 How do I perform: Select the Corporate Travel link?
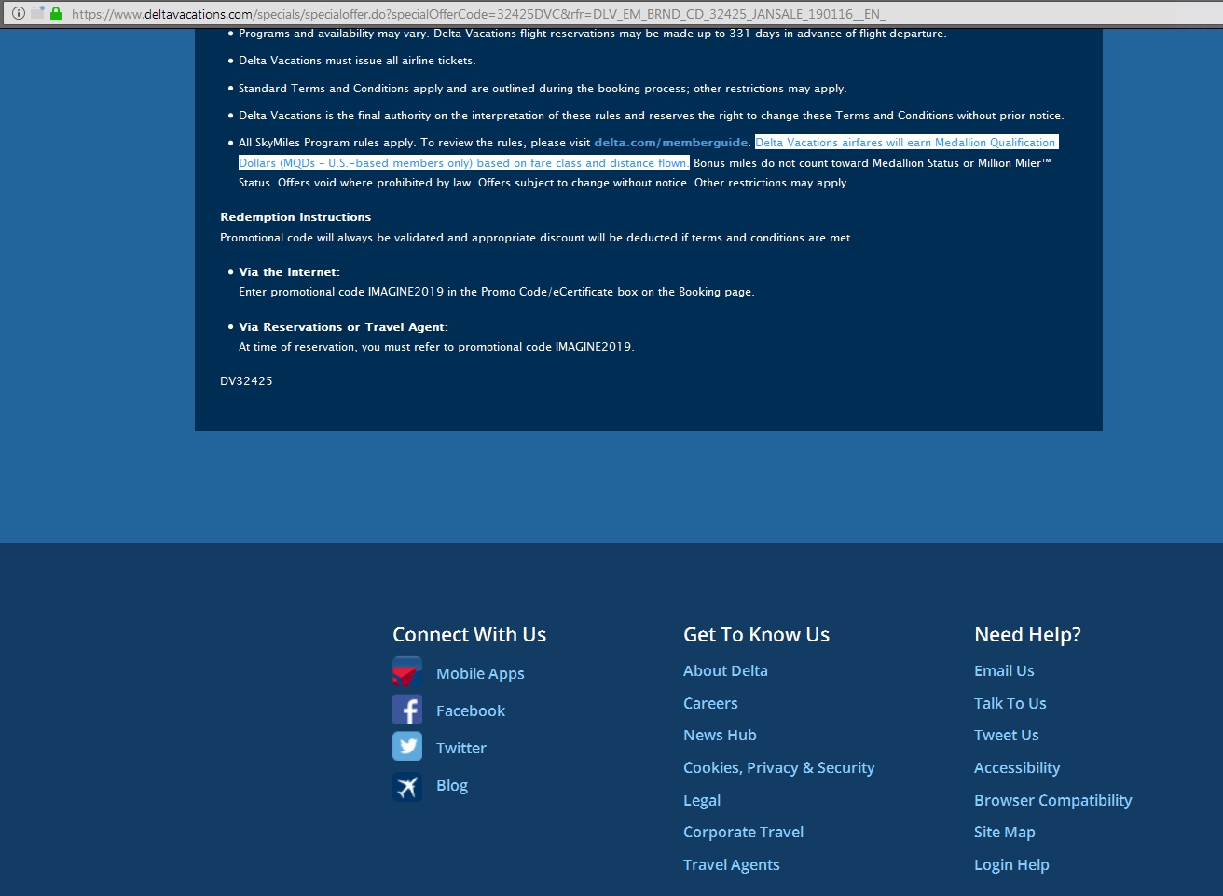click(x=743, y=832)
